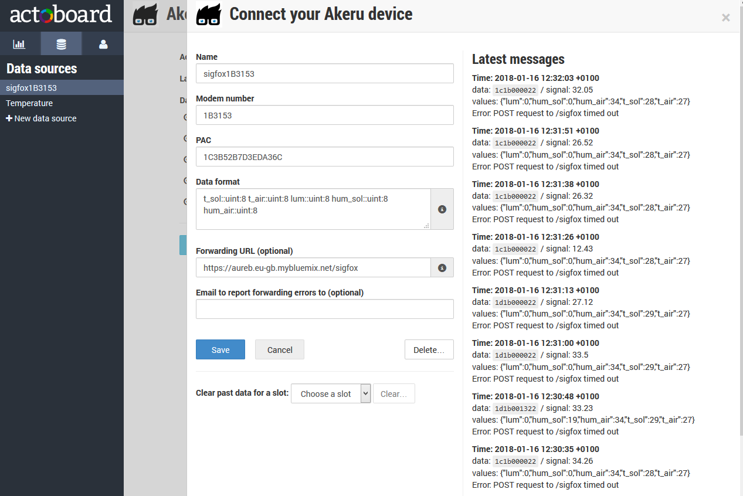Open the data sources database icon tab
The image size is (743, 496).
(61, 44)
